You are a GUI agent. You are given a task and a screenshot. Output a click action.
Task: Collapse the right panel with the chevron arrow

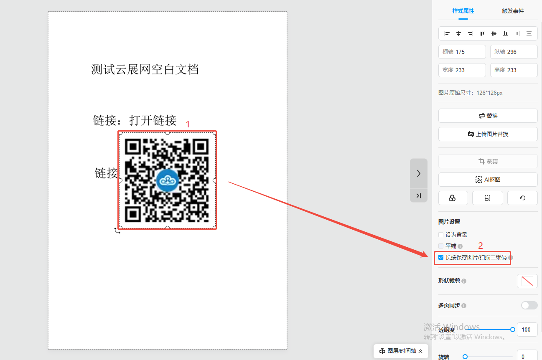click(419, 173)
